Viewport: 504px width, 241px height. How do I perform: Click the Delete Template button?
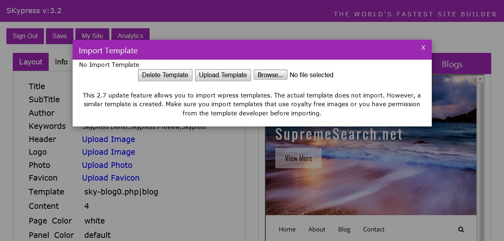[x=165, y=75]
